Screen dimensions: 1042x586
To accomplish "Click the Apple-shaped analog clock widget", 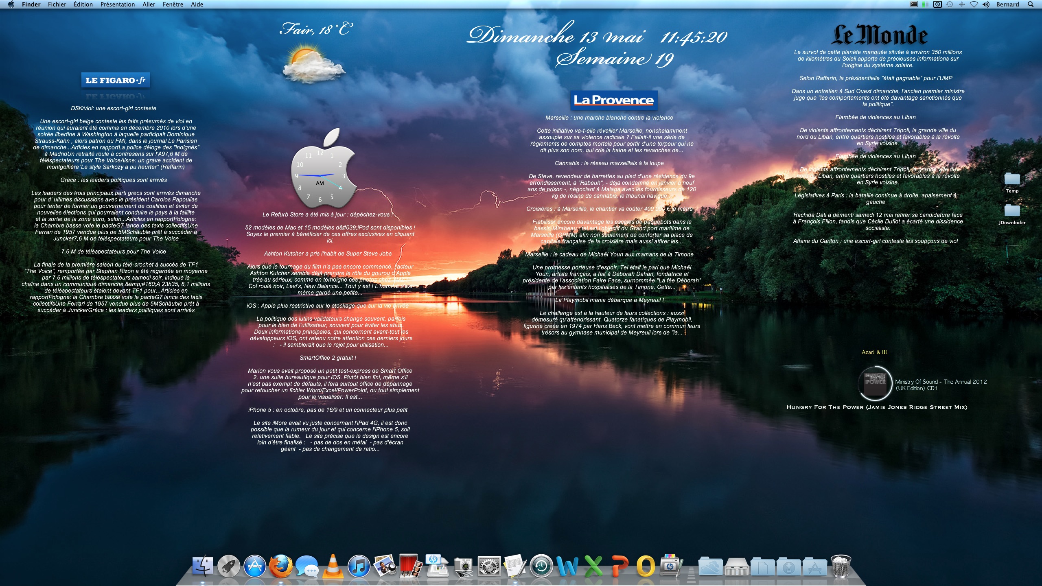I will pyautogui.click(x=324, y=168).
